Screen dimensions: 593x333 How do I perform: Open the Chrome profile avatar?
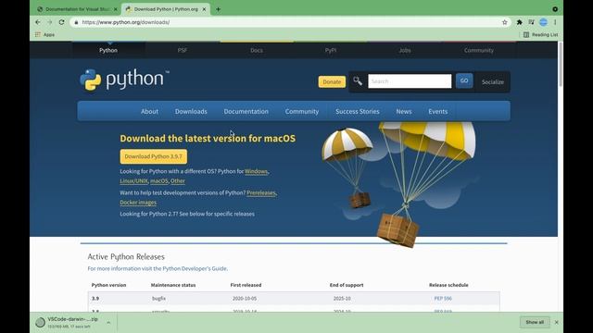pyautogui.click(x=544, y=22)
